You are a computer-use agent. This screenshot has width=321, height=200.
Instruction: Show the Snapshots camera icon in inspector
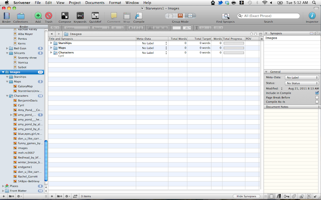[x=301, y=196]
